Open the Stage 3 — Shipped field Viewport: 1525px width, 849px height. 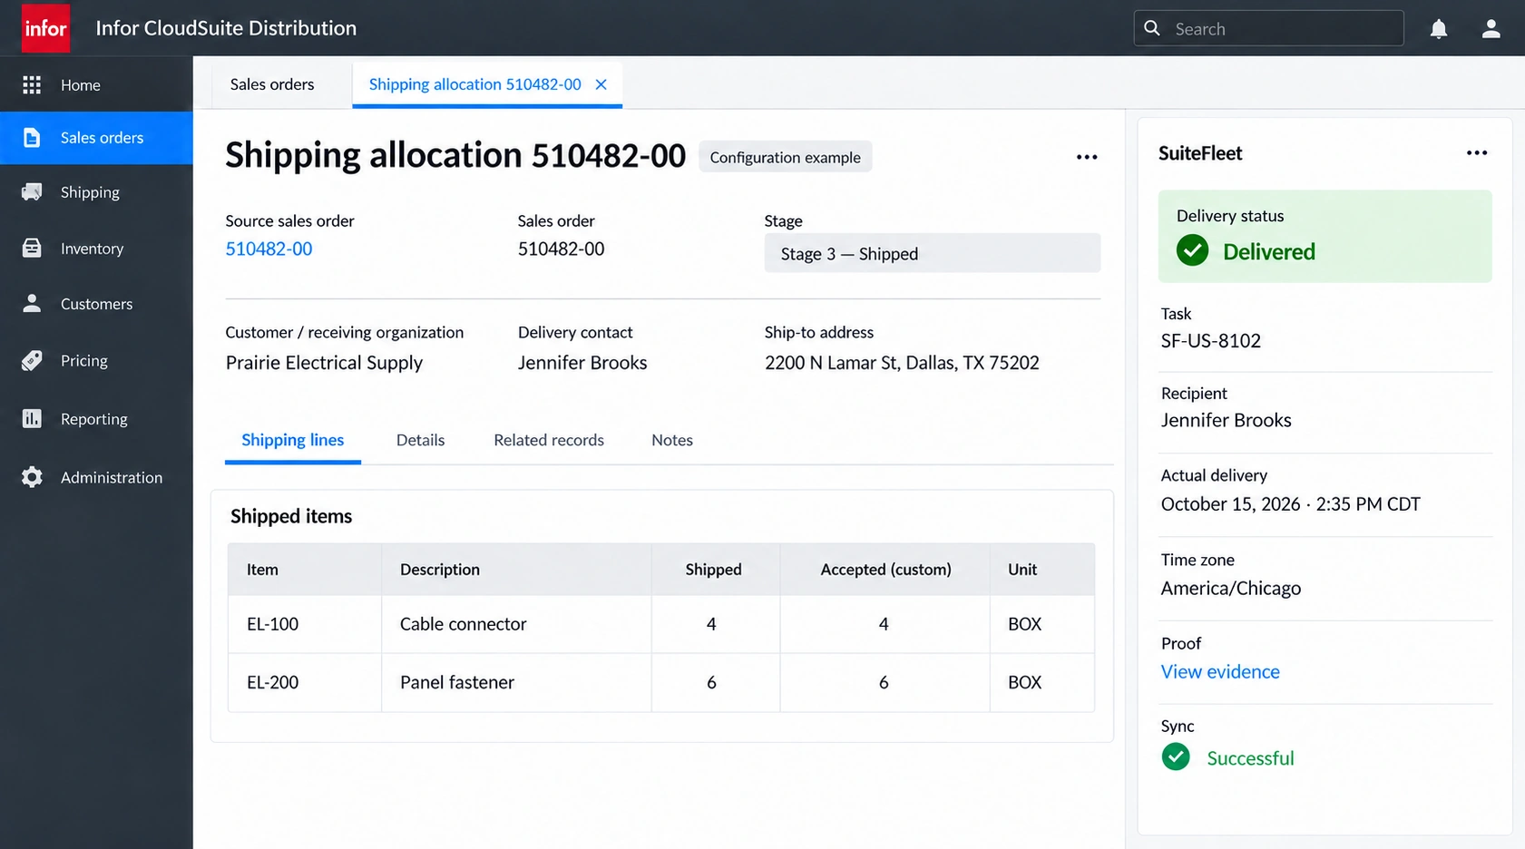click(933, 253)
